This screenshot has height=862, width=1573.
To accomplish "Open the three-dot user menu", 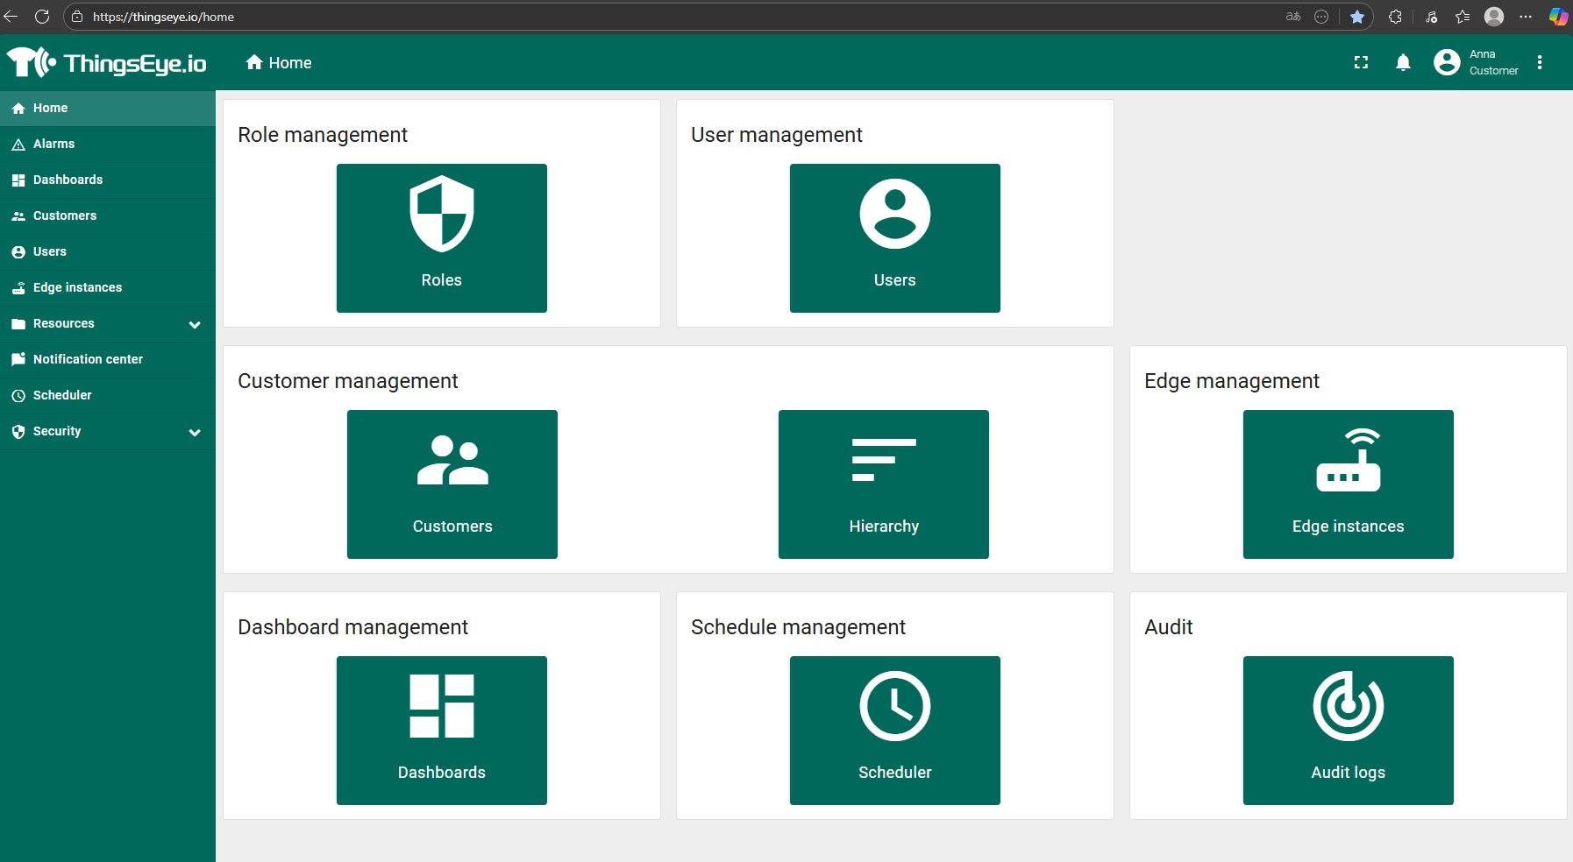I will (x=1540, y=62).
